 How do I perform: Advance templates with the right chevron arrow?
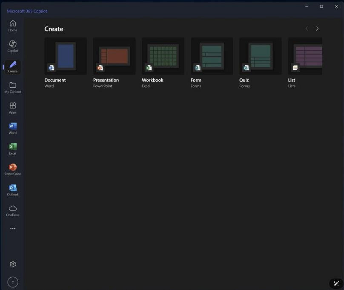coord(317,28)
